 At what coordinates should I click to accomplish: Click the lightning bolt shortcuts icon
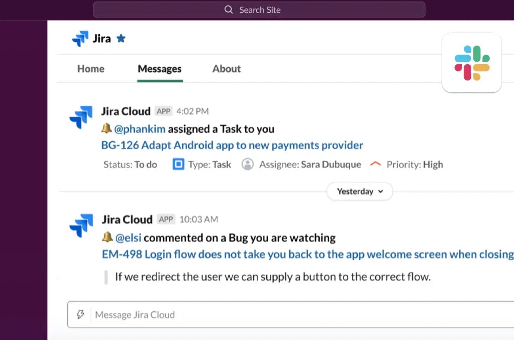(x=81, y=315)
